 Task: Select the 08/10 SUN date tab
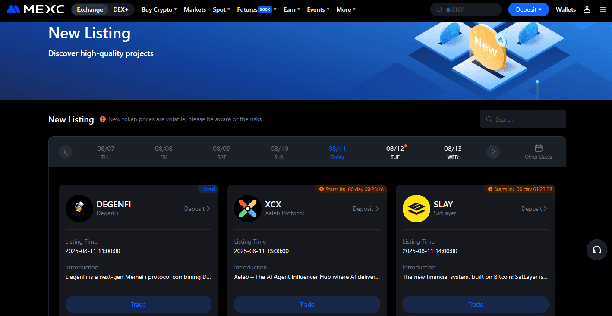[x=280, y=152]
